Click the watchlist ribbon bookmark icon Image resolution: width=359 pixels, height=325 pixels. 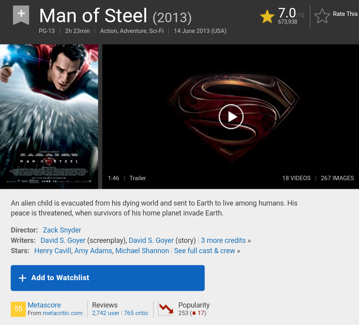(x=21, y=15)
